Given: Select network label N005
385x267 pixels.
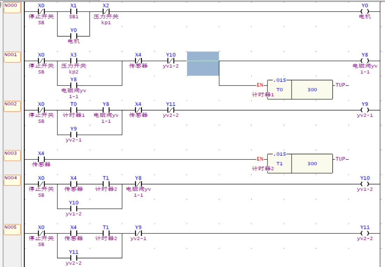Looking at the screenshot, I should point(12,229).
